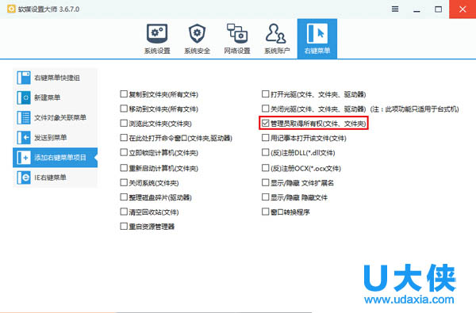Enable 重新启动计算机(文件夹) checkbox
The height and width of the screenshot is (313, 476).
(124, 168)
